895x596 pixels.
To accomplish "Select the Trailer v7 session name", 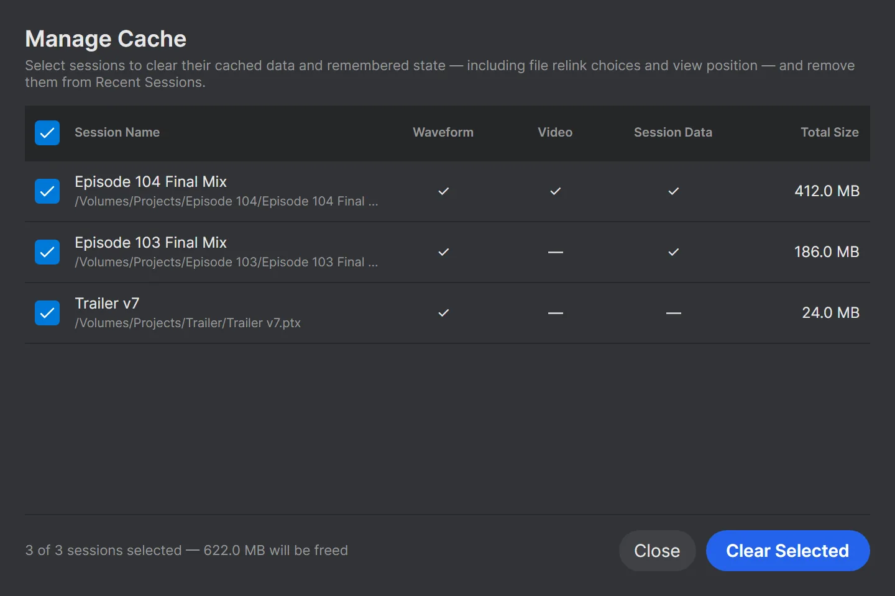I will [x=107, y=303].
